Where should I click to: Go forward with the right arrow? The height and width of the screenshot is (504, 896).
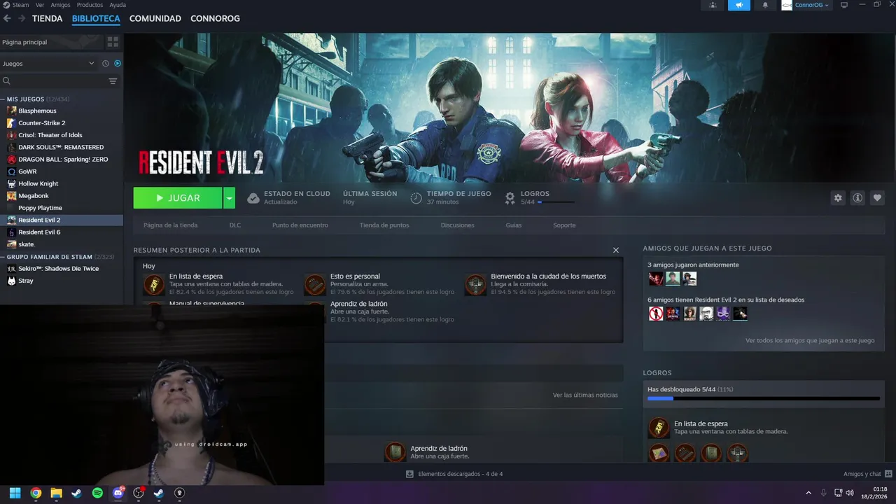click(22, 19)
